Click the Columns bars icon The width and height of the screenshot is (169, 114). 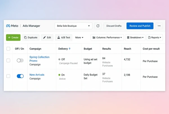[x=94, y=38]
